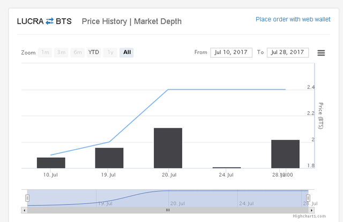Click the 24. Jul axis label
343x222 pixels.
(x=226, y=175)
